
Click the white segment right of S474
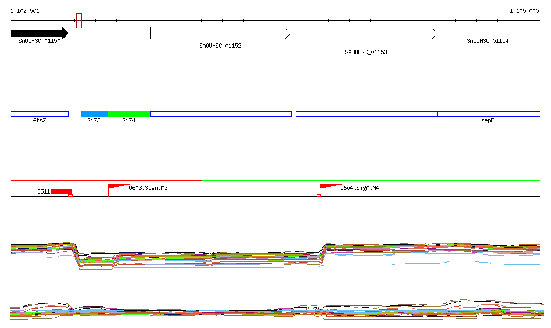(x=221, y=114)
